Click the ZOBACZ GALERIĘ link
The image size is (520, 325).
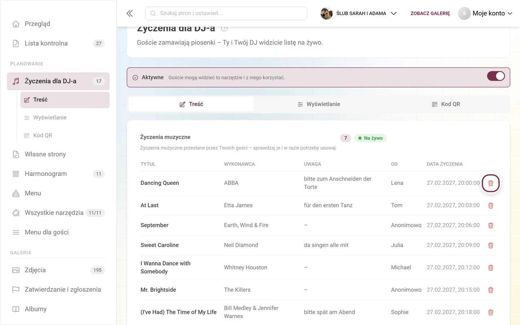coord(430,13)
